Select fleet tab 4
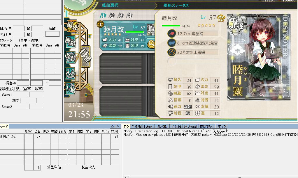The width and height of the screenshot is (298, 178). click(129, 15)
